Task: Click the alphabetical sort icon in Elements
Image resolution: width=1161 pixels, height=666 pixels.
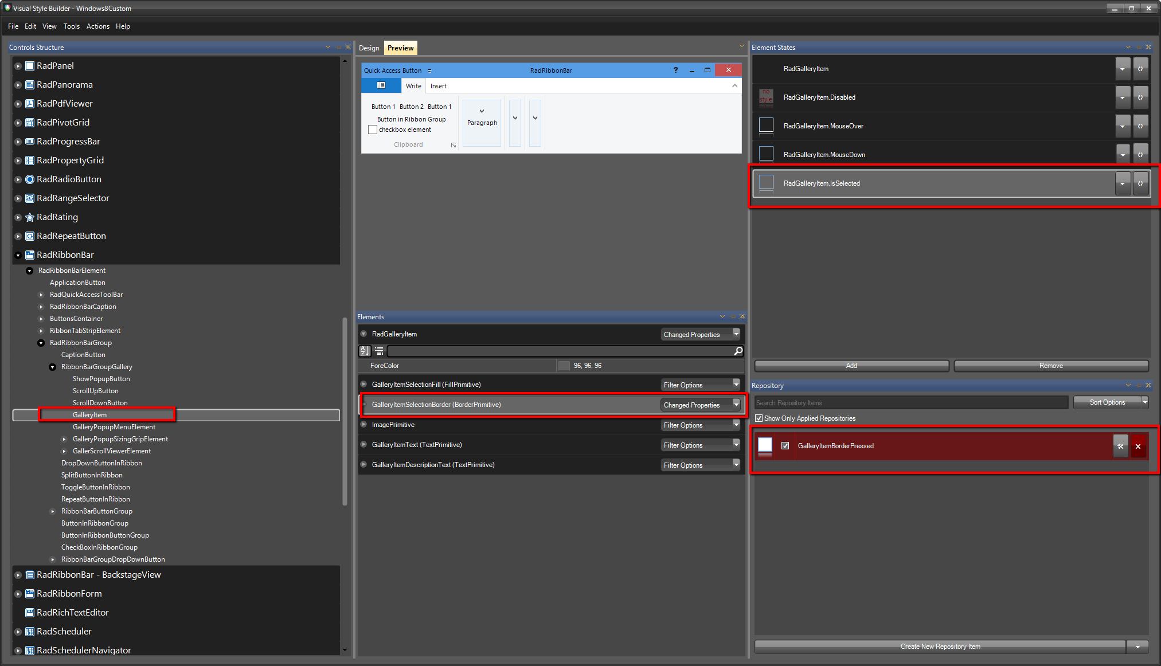Action: tap(365, 351)
